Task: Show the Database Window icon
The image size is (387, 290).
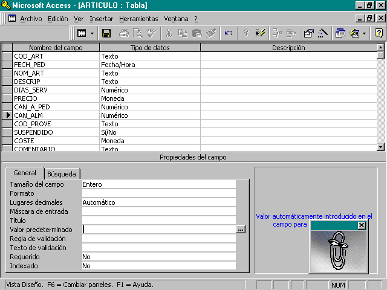Action: click(340, 33)
